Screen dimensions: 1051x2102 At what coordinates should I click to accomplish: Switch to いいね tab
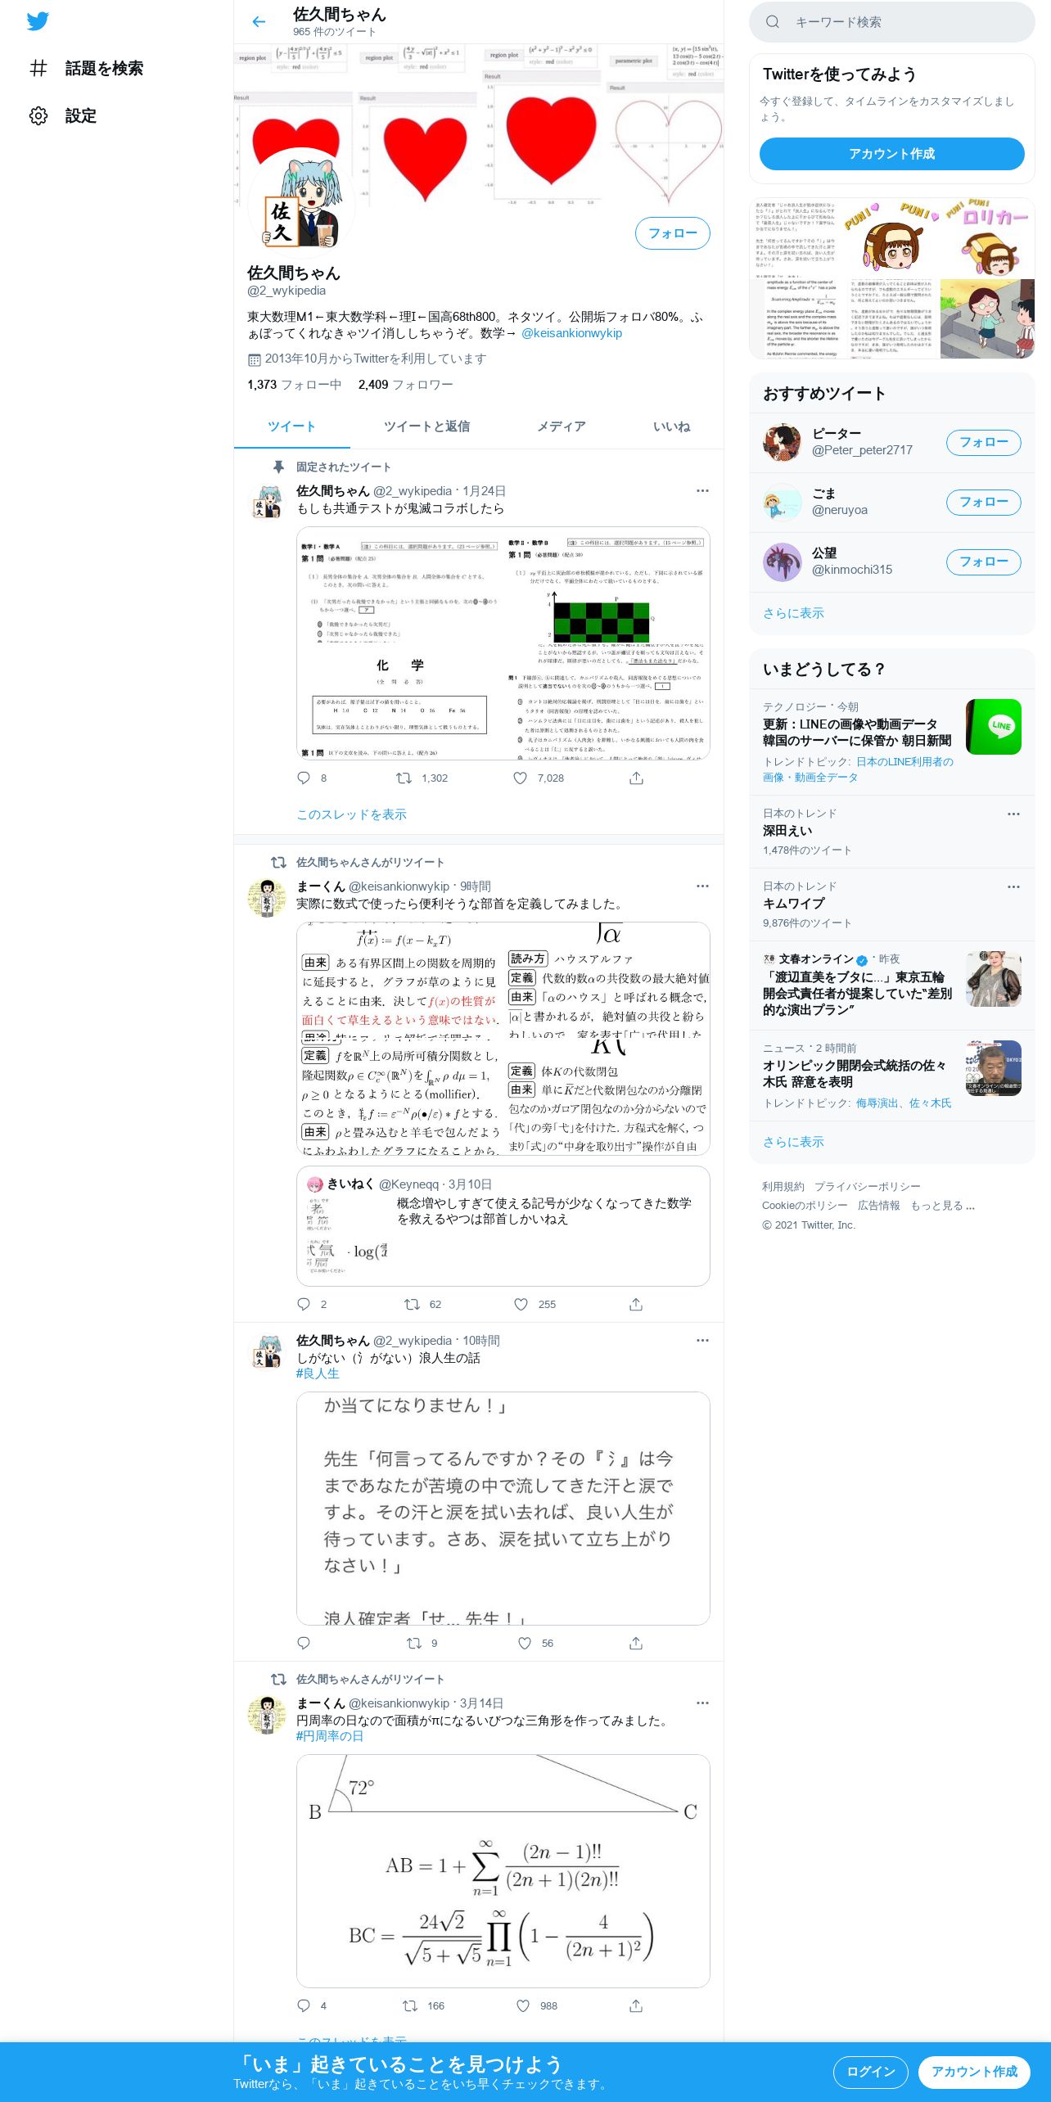coord(672,426)
